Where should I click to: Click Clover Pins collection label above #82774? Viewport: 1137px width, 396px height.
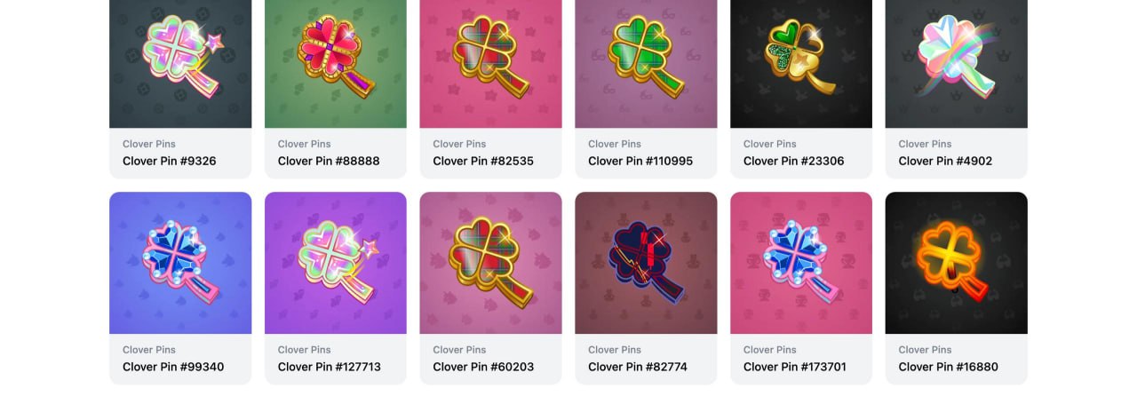[x=615, y=350]
